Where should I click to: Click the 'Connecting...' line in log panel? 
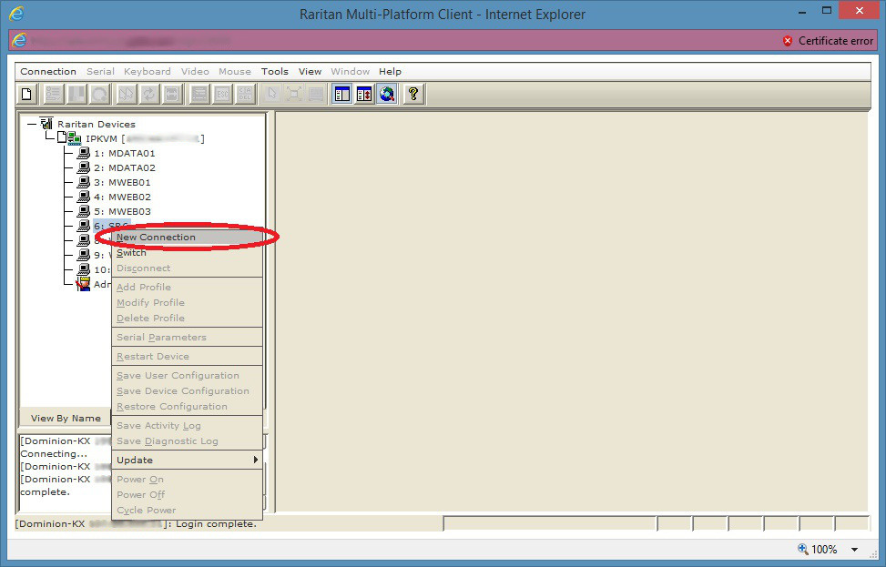[x=54, y=453]
